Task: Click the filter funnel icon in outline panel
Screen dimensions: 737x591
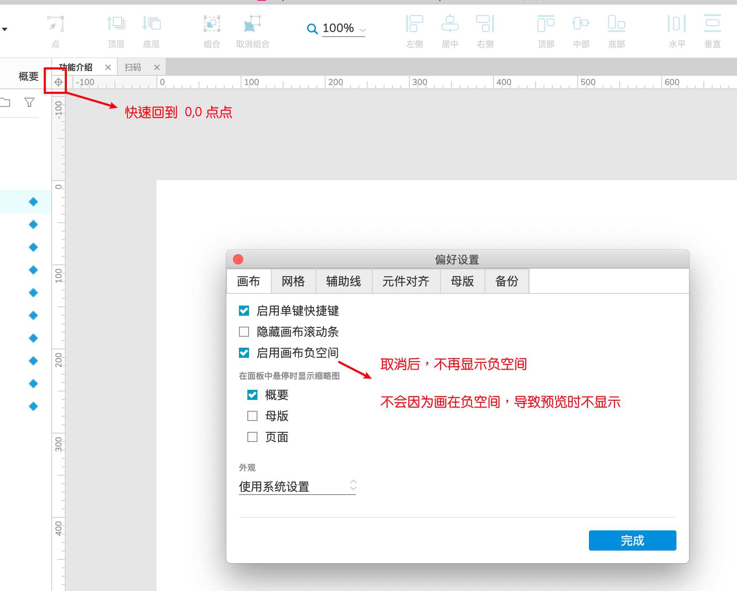Action: [x=29, y=102]
